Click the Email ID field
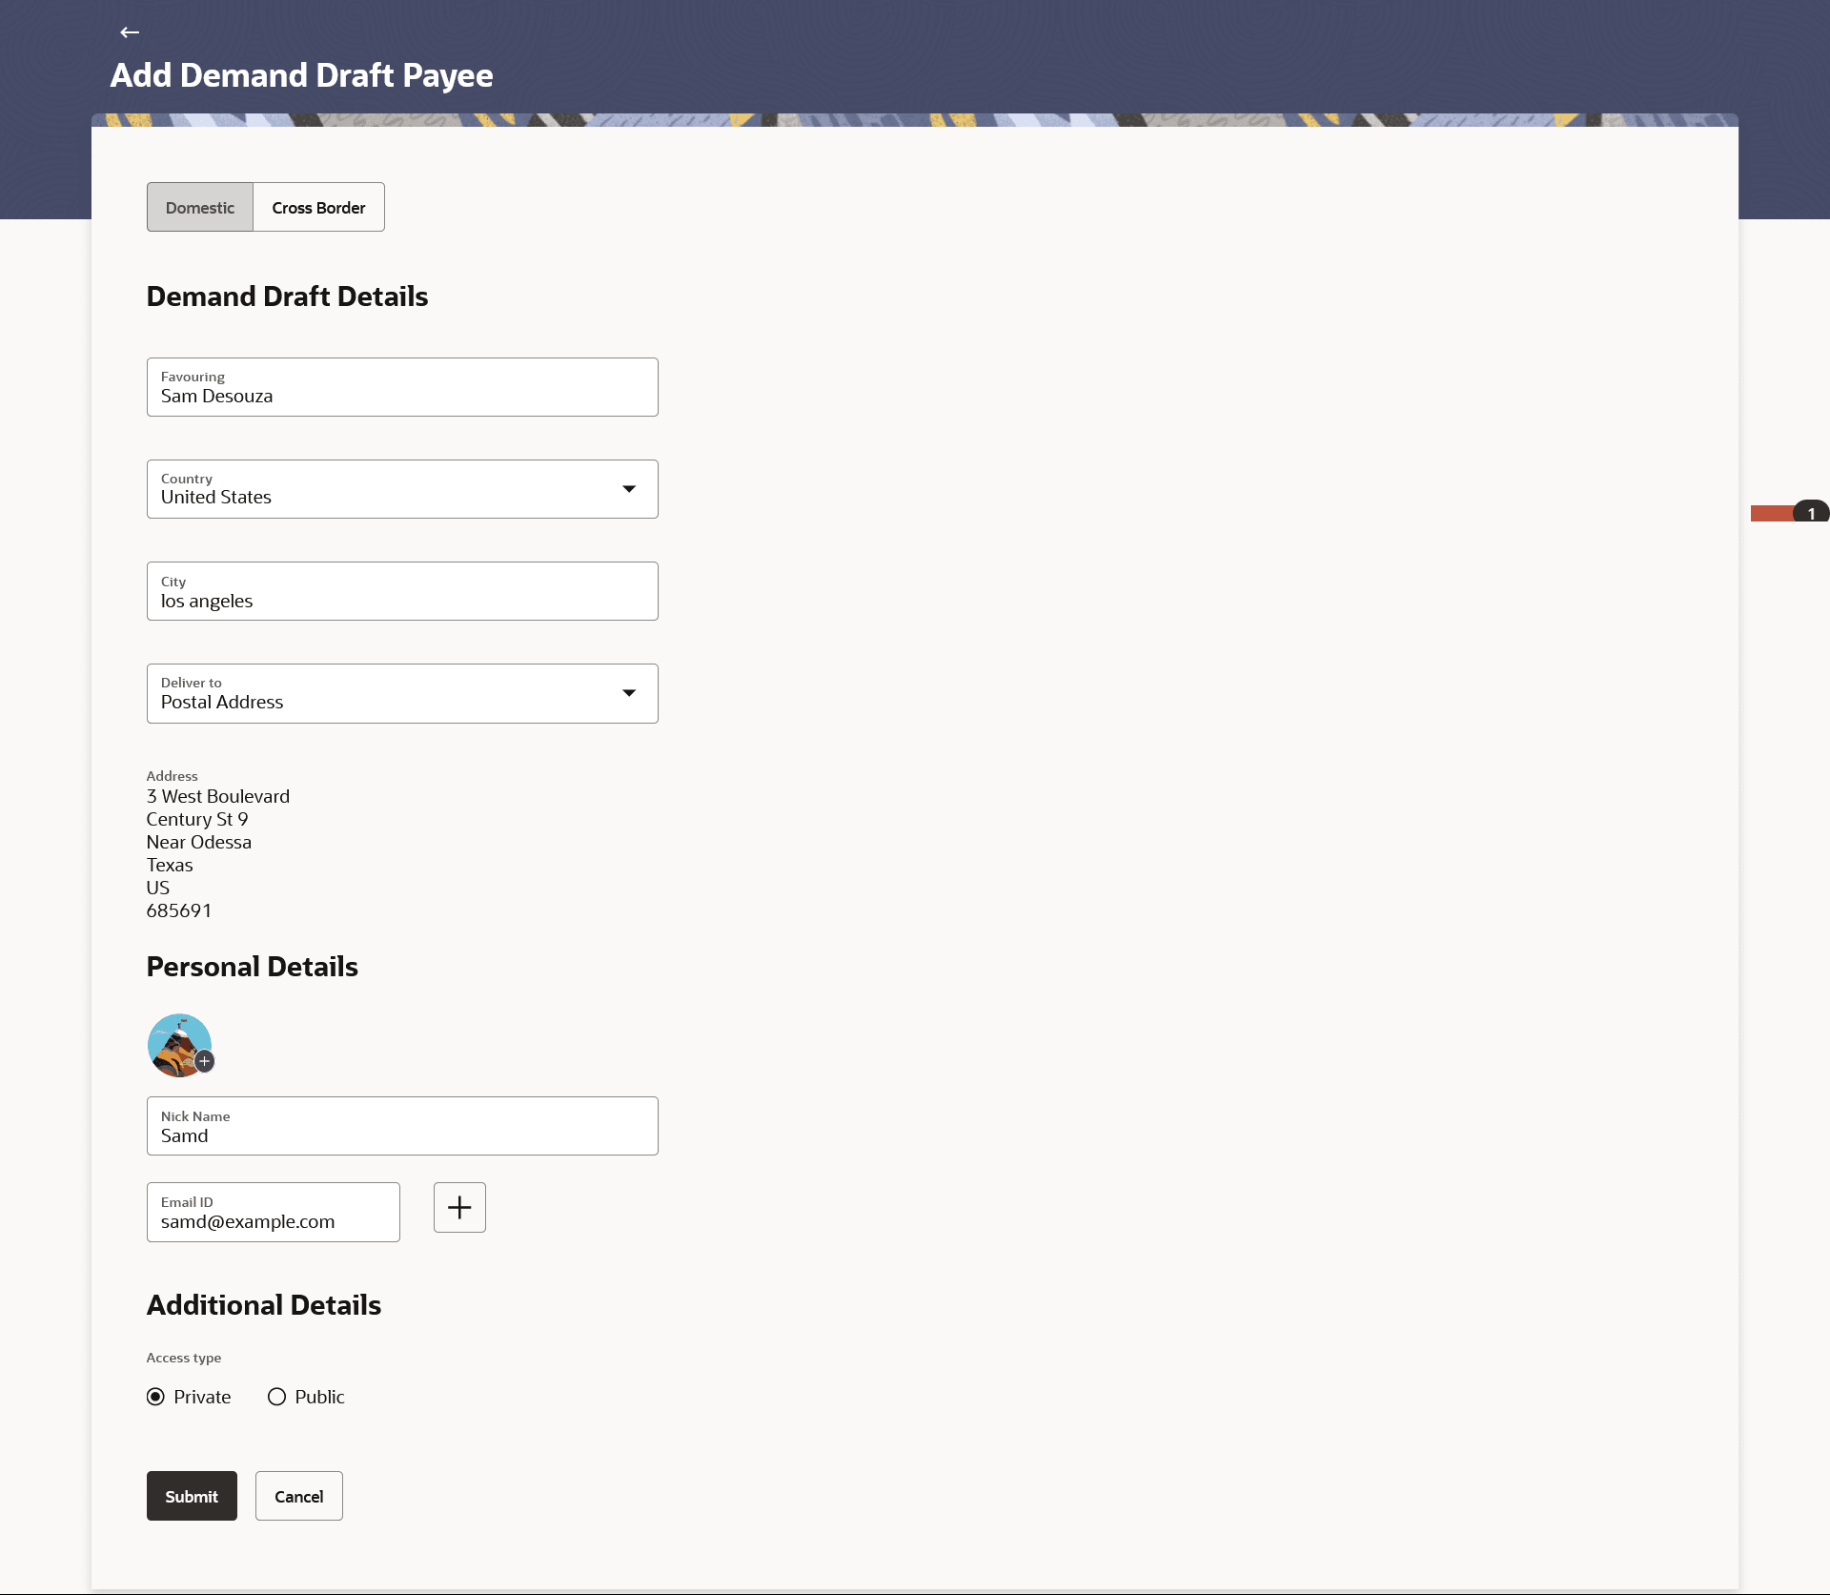 pos(274,1213)
